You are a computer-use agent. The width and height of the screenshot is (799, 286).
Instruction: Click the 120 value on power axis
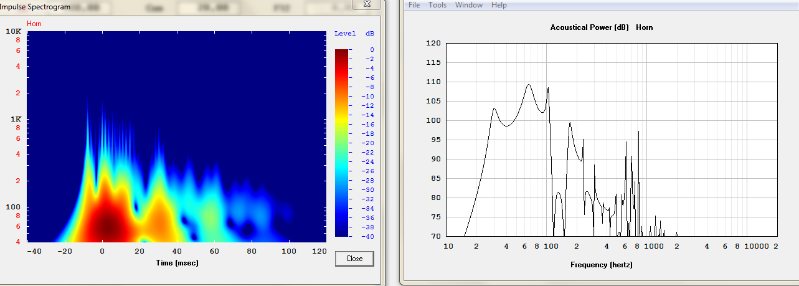433,44
